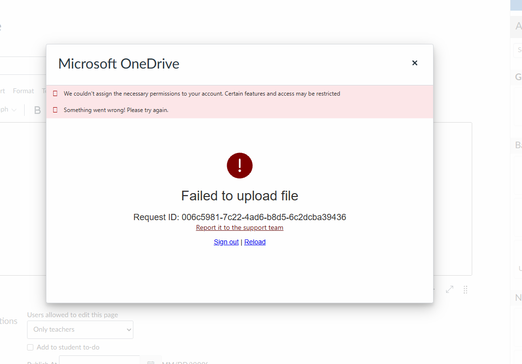Open the Format menu in the editor

pyautogui.click(x=23, y=91)
